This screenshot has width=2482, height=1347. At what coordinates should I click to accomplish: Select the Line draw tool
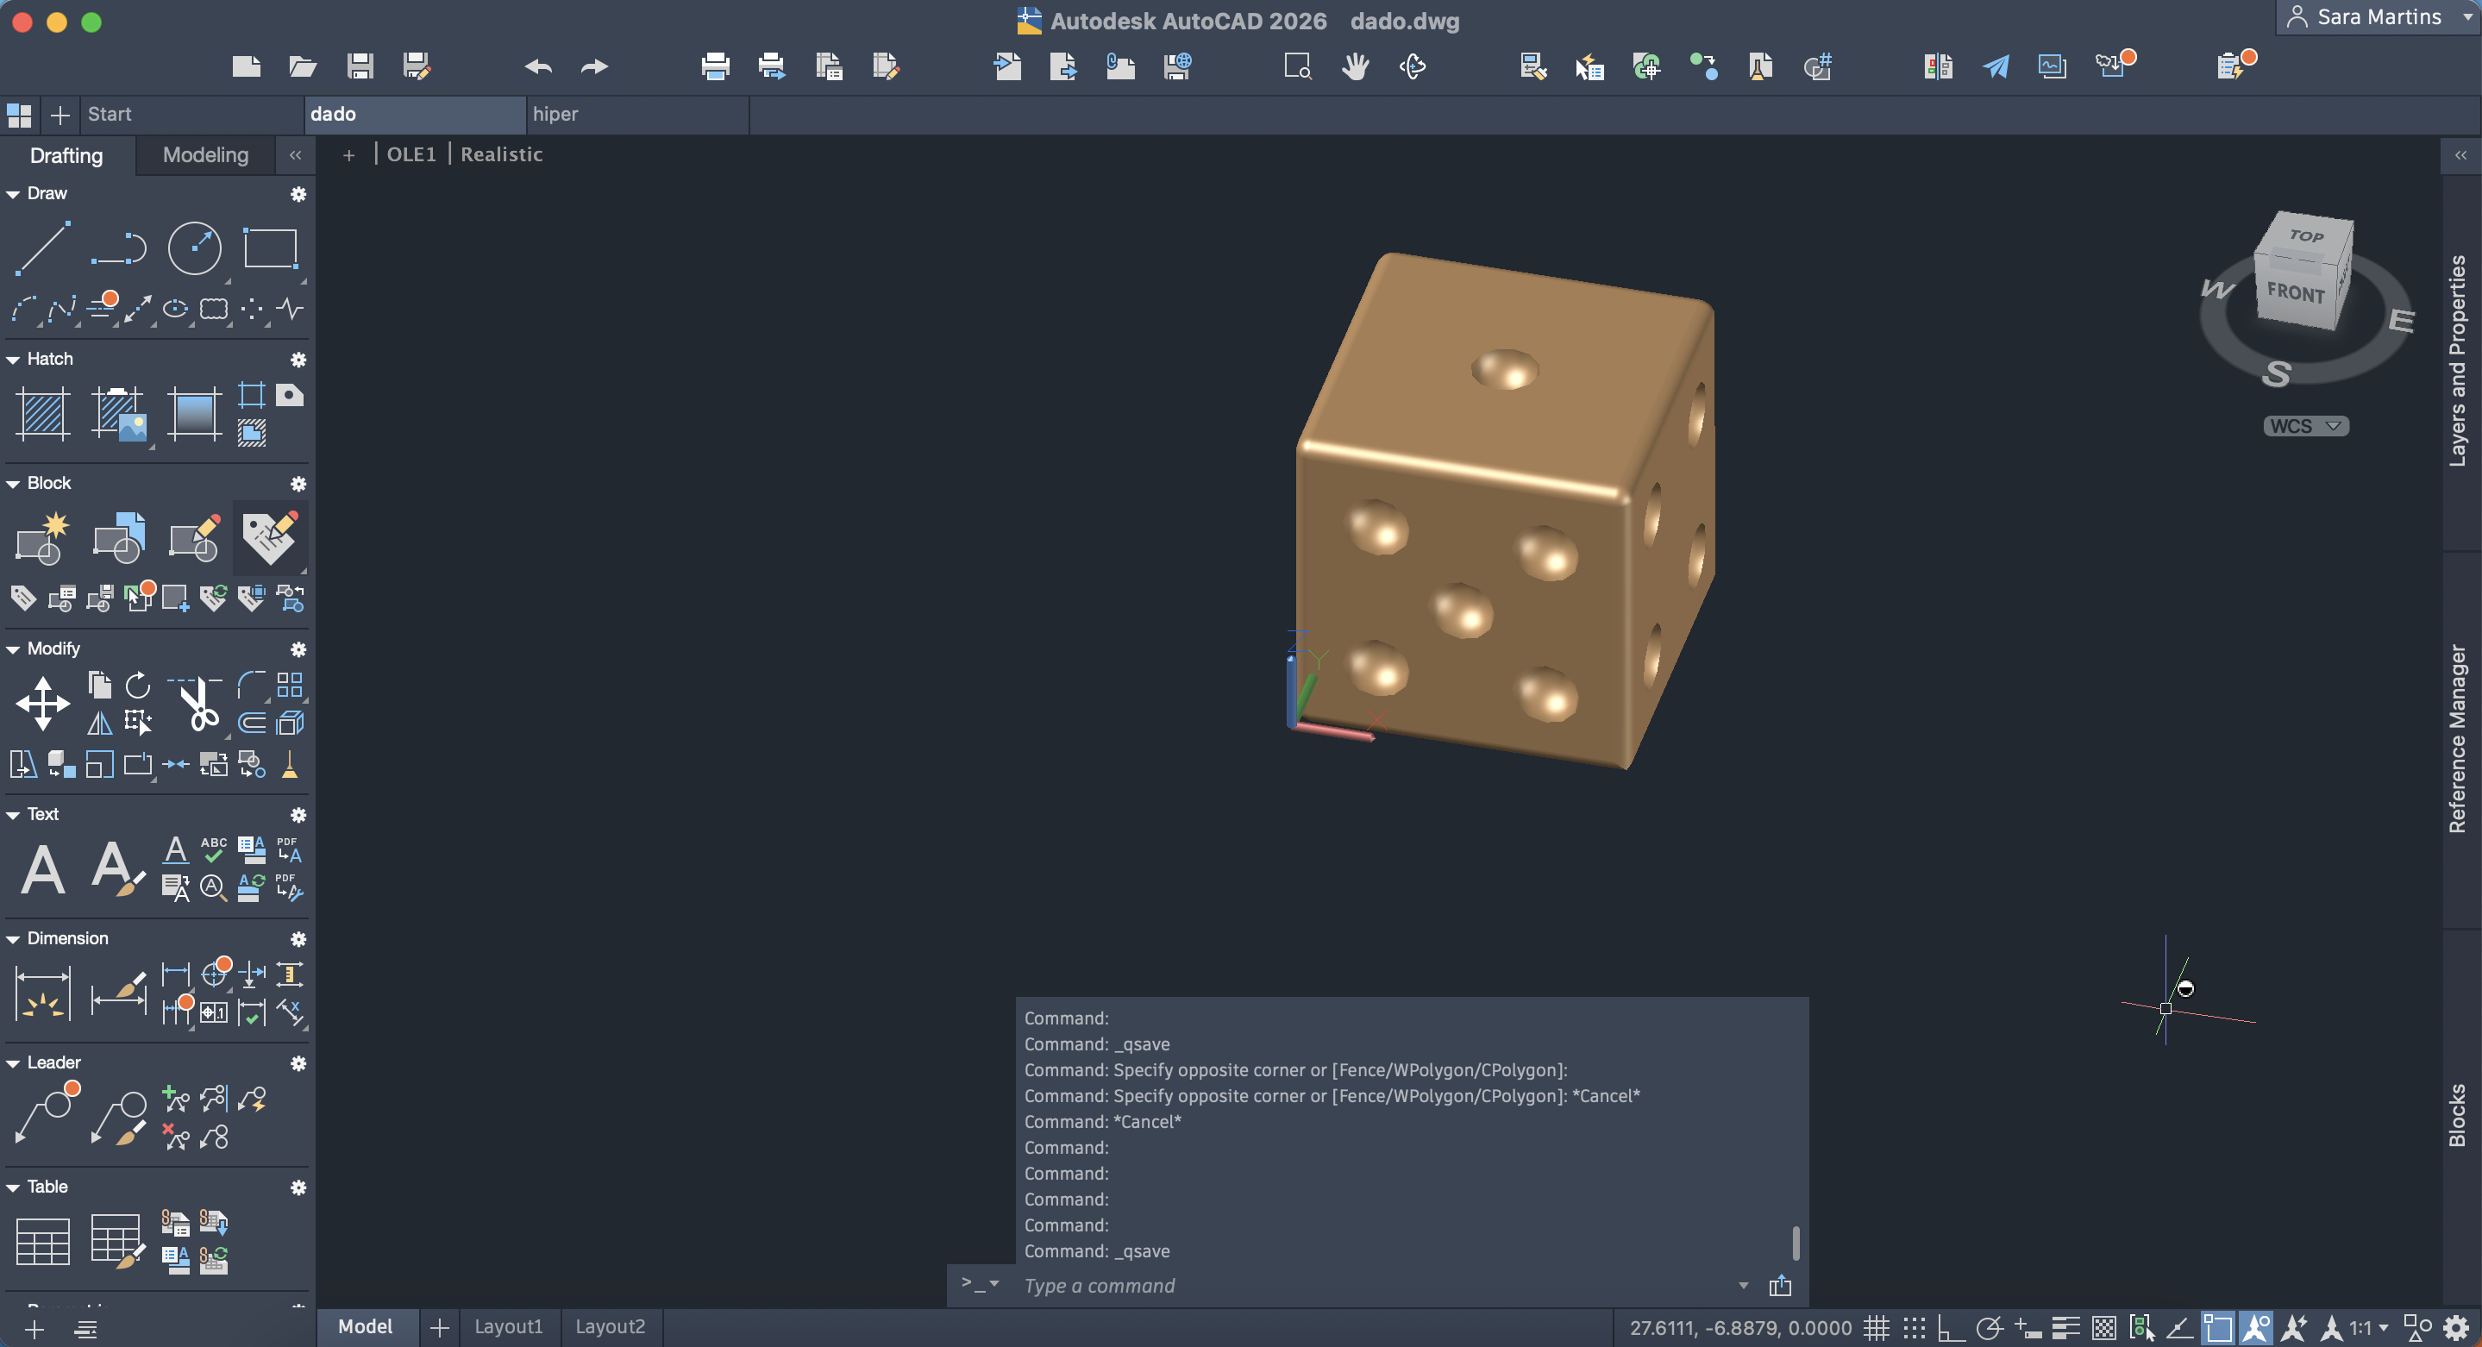click(42, 247)
